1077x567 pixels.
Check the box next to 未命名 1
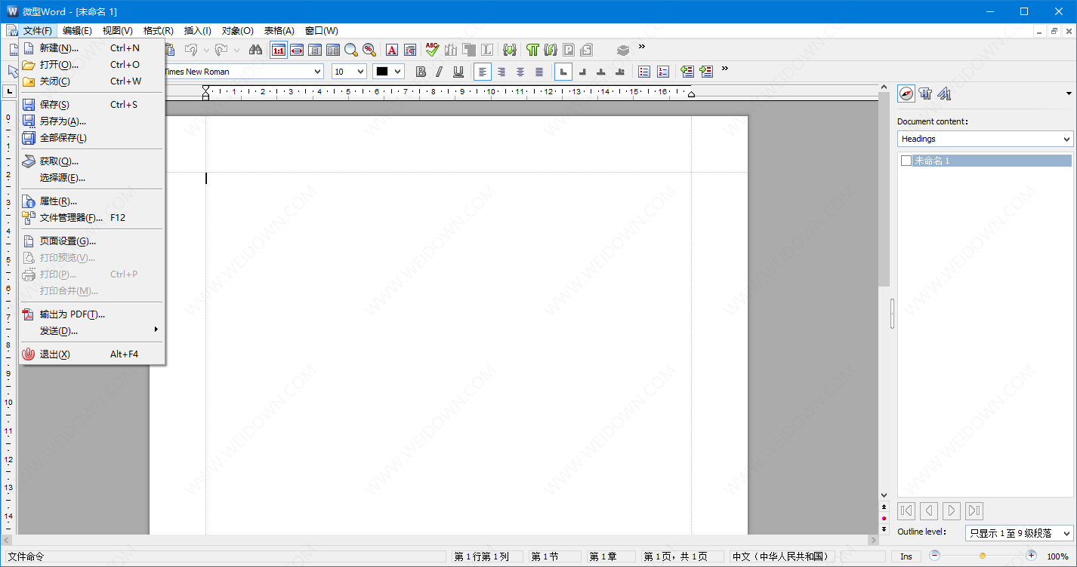coord(906,161)
